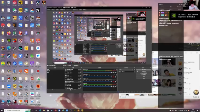
Task: Click the 工作室模式 button
Action: pos(143,75)
